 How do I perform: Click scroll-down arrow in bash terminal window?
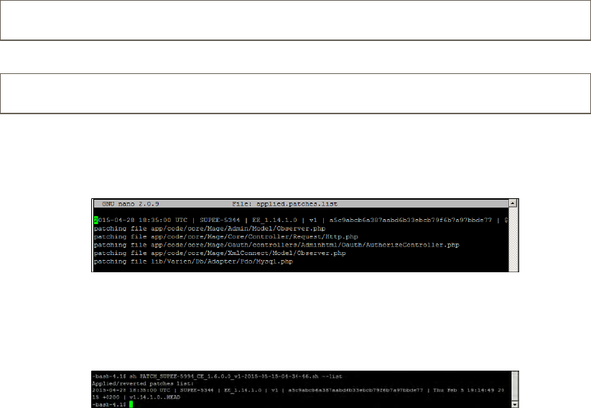515,404
